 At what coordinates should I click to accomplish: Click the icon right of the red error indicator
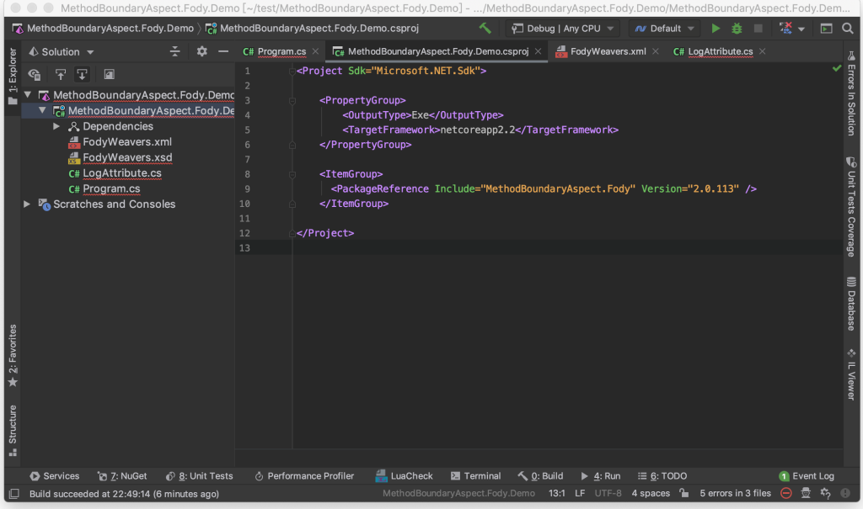pos(806,493)
